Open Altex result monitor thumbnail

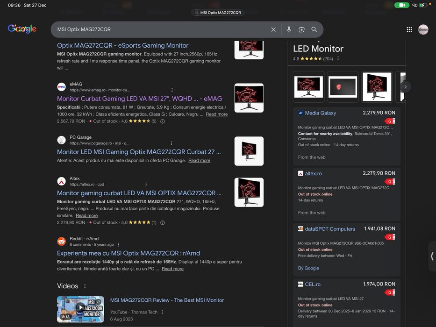tap(249, 192)
